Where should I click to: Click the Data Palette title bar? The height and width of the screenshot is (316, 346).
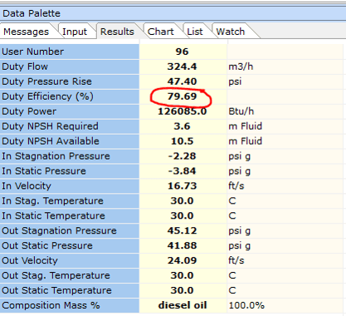point(173,13)
